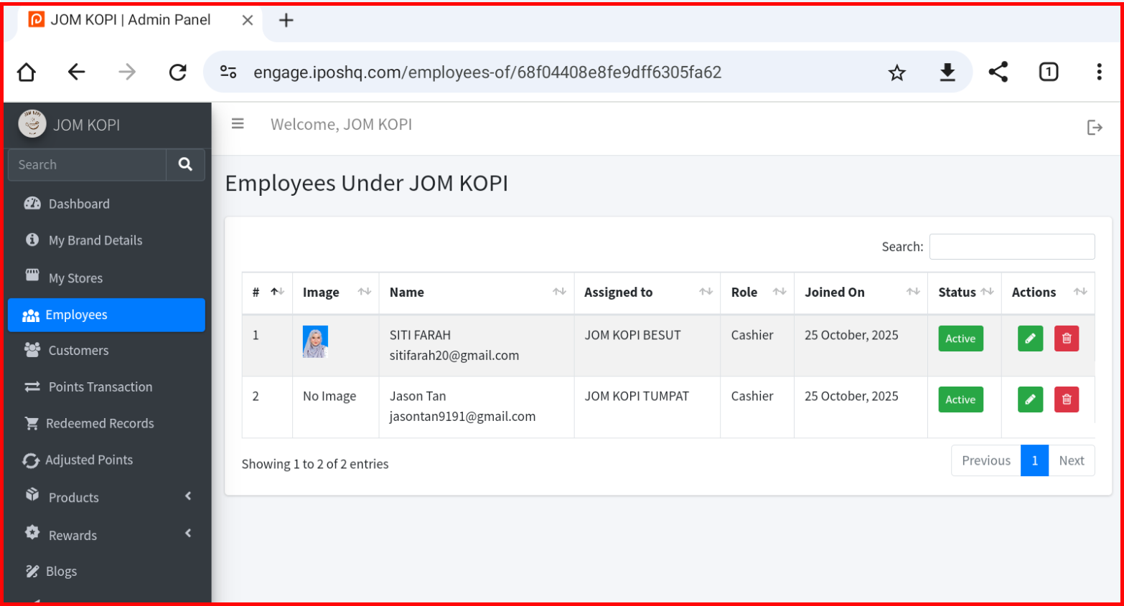Toggle sidebar with the hamburger menu icon
The image size is (1124, 606).
238,124
